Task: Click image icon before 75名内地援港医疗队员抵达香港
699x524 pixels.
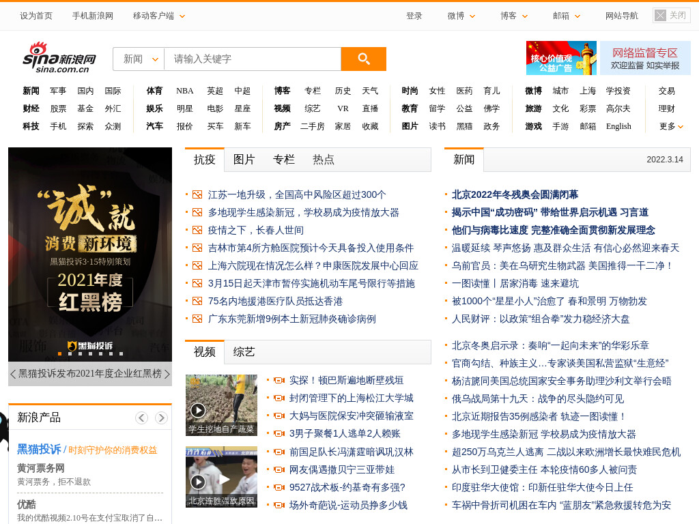Action: click(197, 301)
